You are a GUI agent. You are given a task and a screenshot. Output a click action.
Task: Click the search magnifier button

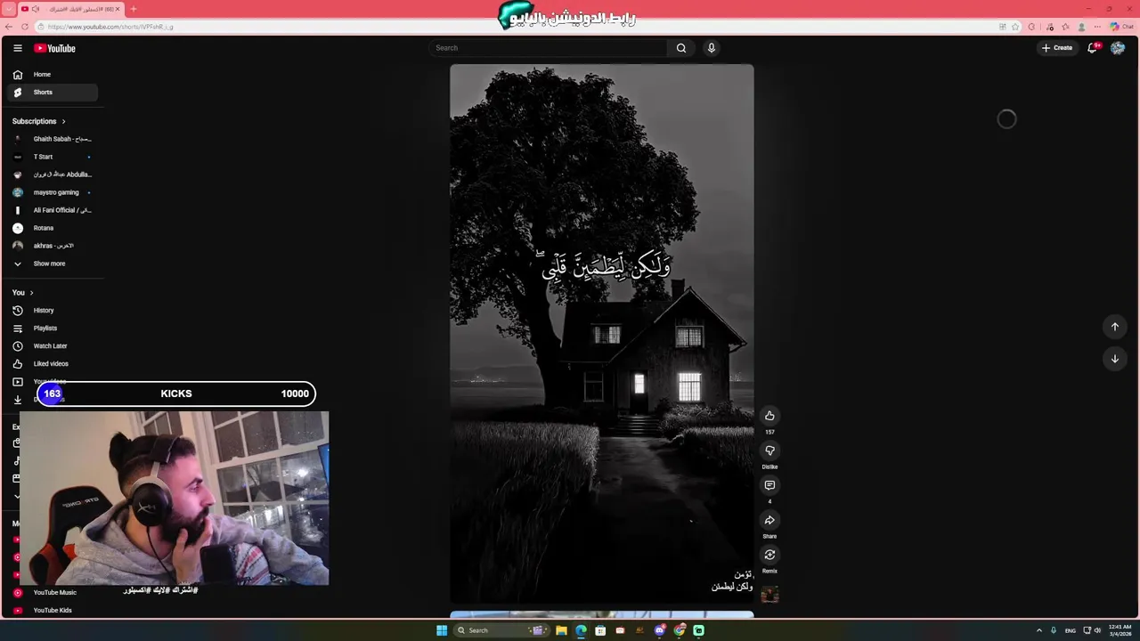[681, 48]
